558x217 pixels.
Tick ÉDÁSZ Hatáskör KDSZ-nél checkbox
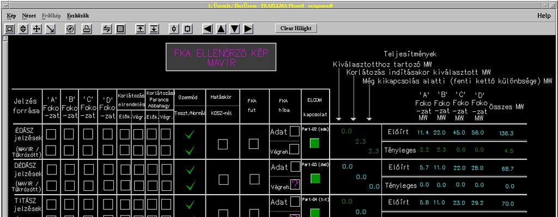pos(223,144)
